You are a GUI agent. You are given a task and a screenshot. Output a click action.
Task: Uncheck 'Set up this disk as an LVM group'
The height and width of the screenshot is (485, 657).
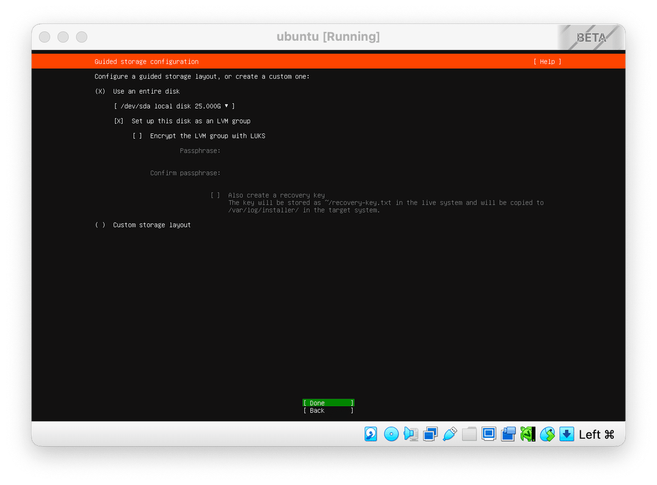pos(119,121)
